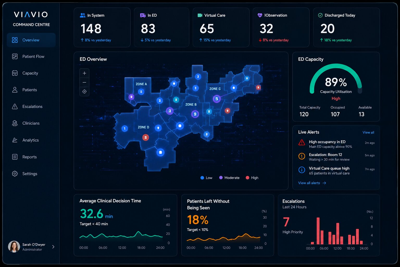Click the Patients person icon
The height and width of the screenshot is (267, 400).
coord(15,90)
